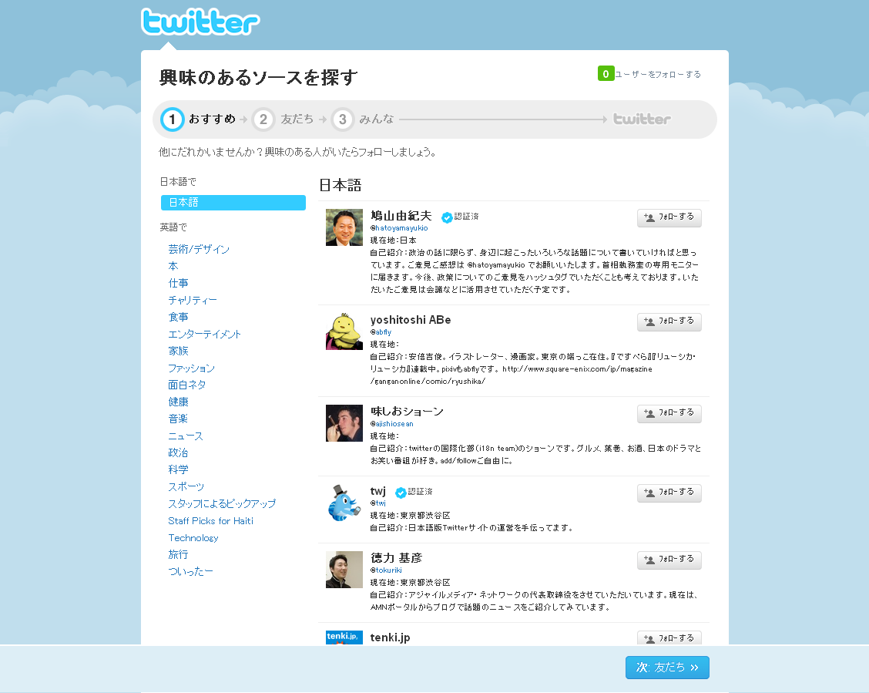869x693 pixels.
Task: Select step 2 友だち
Action: pos(284,119)
